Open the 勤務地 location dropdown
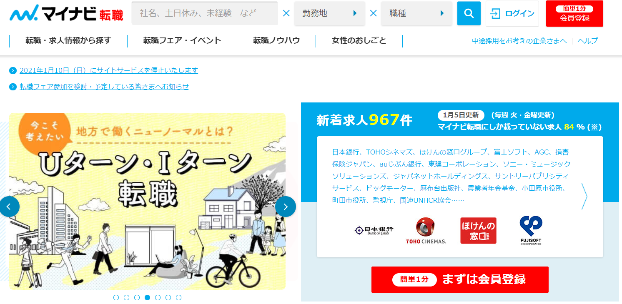622x304 pixels. (x=329, y=13)
